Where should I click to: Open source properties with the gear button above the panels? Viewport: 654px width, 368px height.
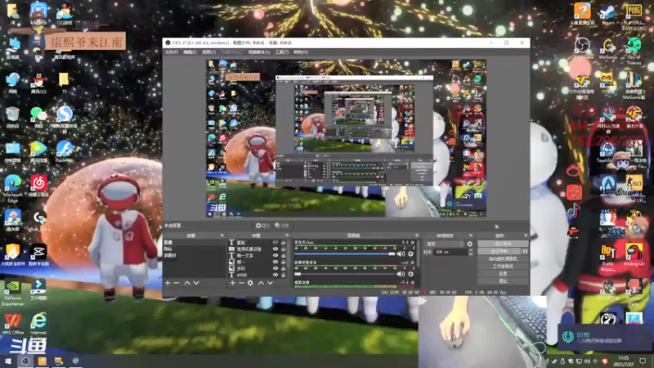pyautogui.click(x=262, y=226)
